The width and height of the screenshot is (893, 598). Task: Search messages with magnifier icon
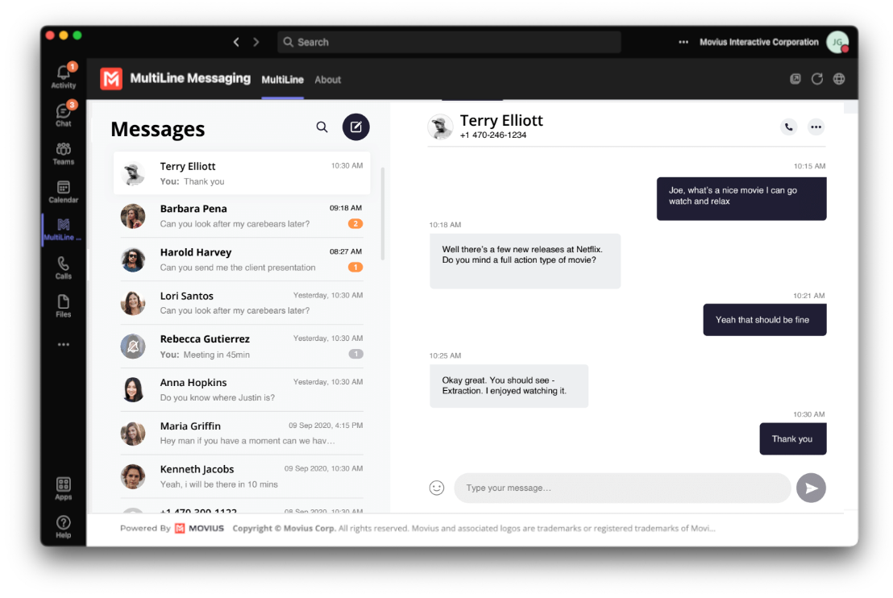(x=322, y=127)
